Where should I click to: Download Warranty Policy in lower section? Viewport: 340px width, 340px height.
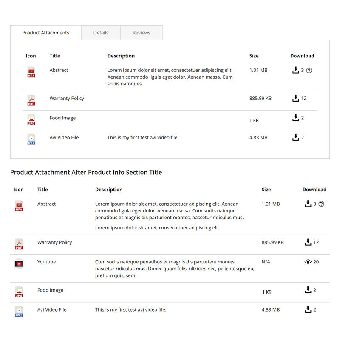[x=308, y=242]
